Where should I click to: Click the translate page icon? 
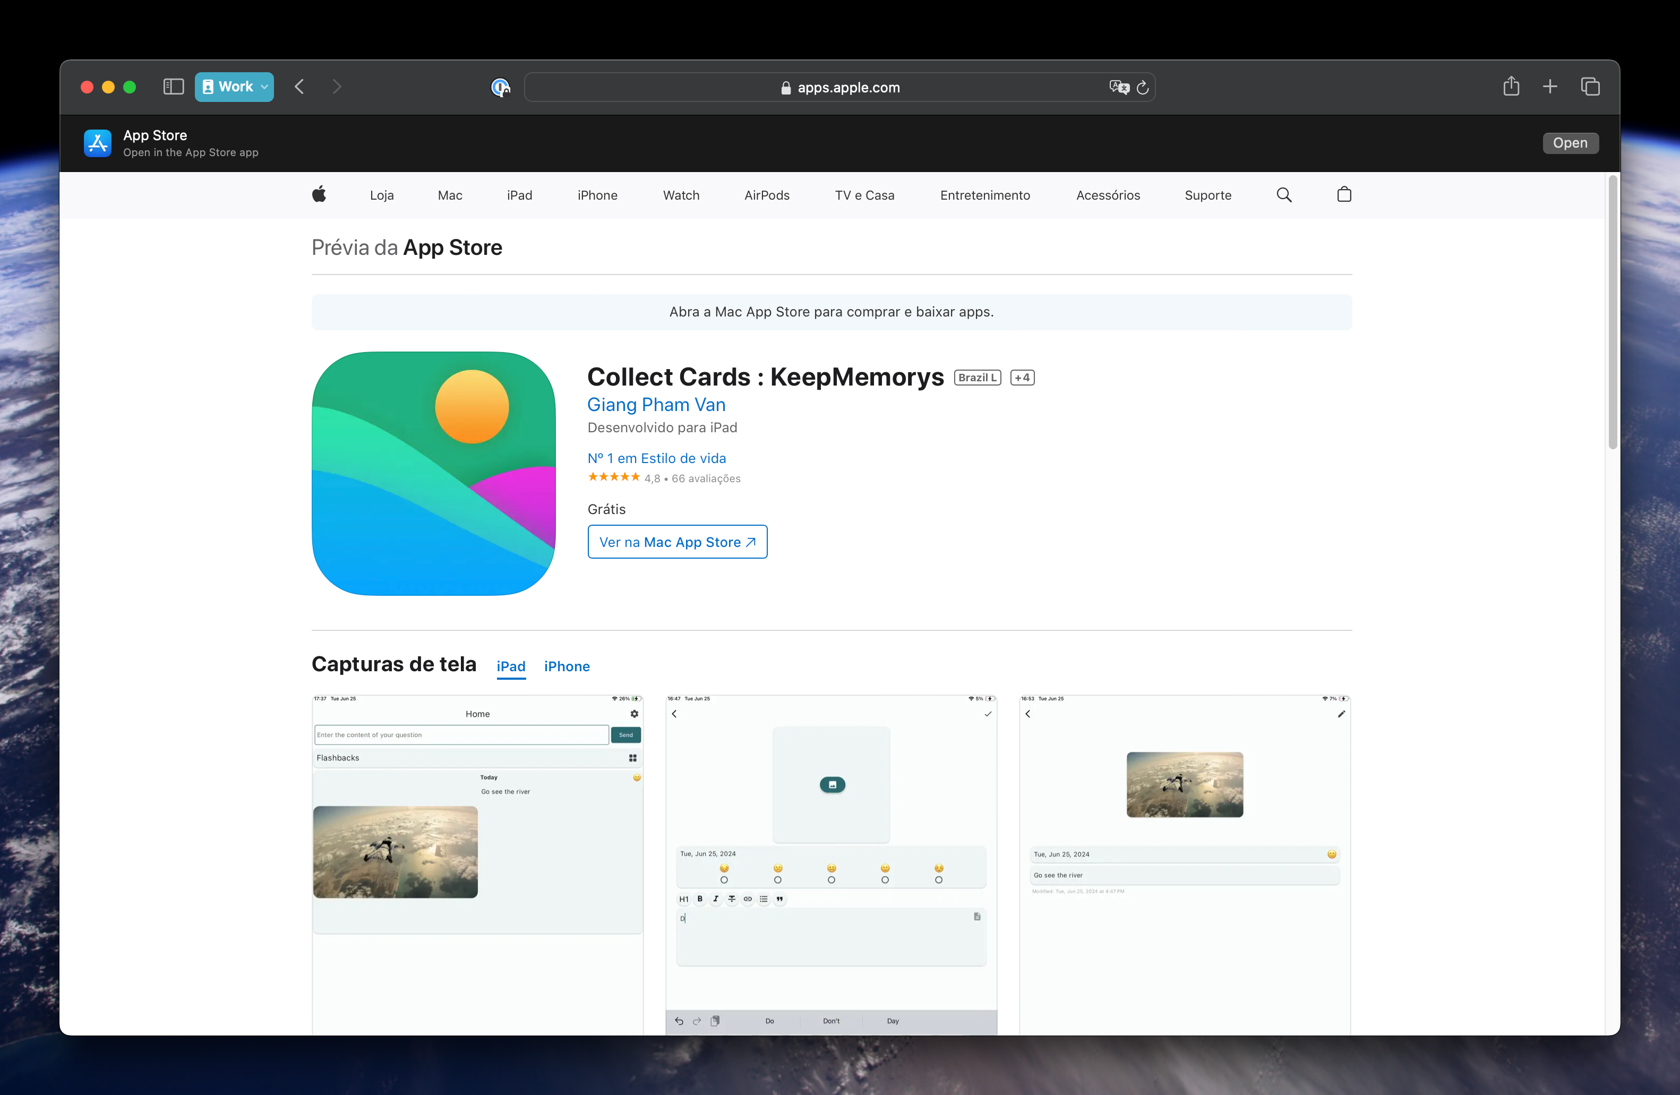[x=1118, y=88]
